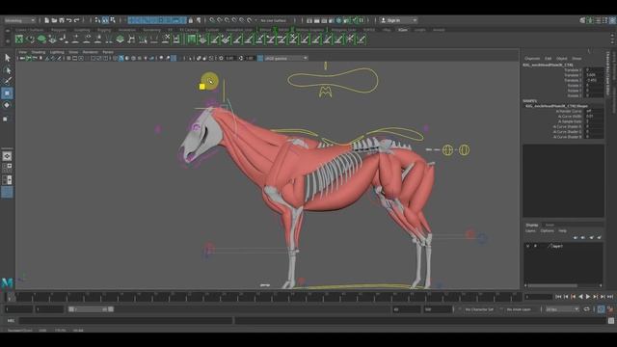Toggle playback loop mode
The width and height of the screenshot is (617, 347).
[x=587, y=309]
